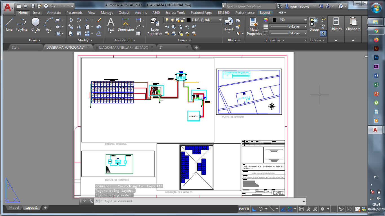The width and height of the screenshot is (385, 216).
Task: Click the black color swatch in Properties
Action: 275,20
